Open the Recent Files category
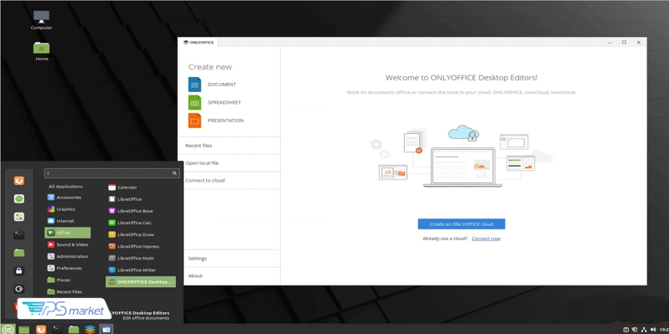Screen dimensions: 669x334 pyautogui.click(x=68, y=292)
